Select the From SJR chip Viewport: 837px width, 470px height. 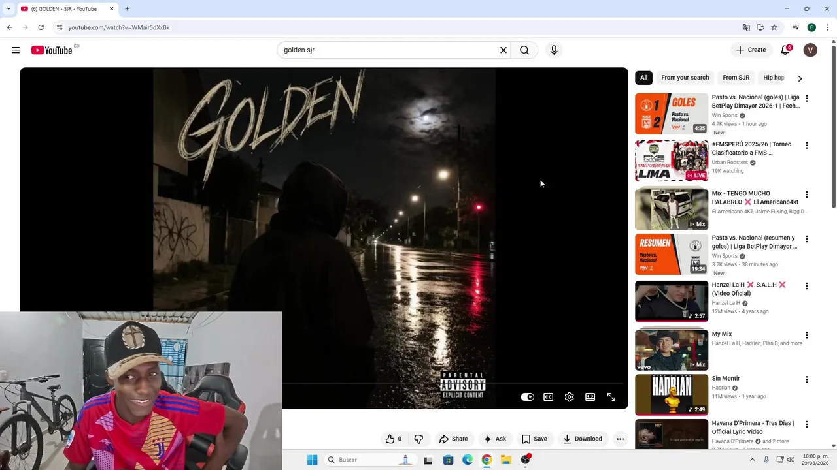pos(736,78)
